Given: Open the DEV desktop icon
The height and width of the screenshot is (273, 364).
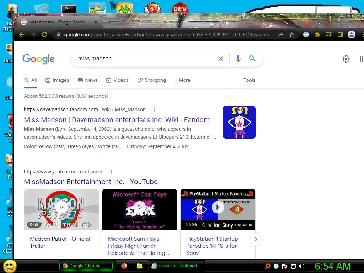Looking at the screenshot, I should [180, 8].
